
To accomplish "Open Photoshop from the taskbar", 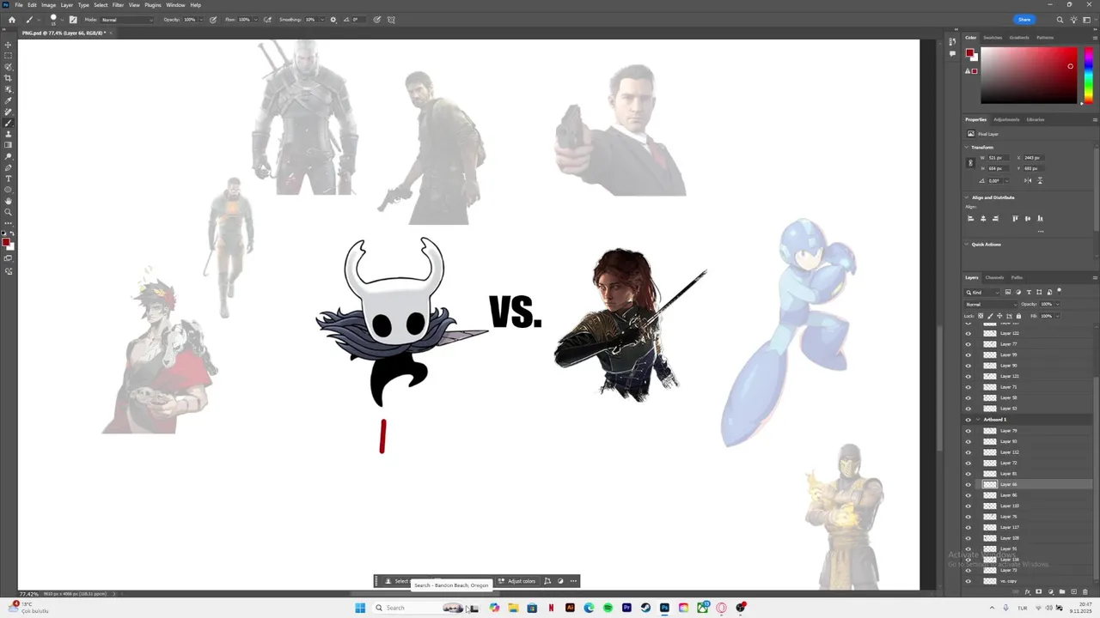I will pyautogui.click(x=664, y=608).
